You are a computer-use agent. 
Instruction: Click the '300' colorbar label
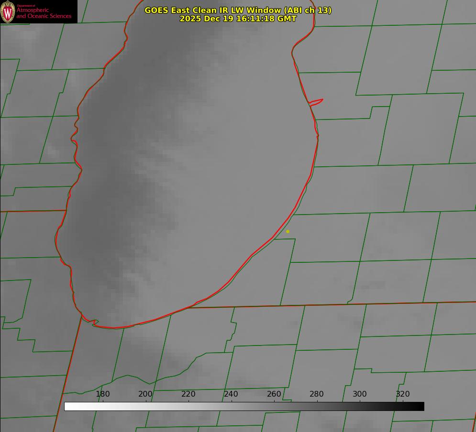pyautogui.click(x=360, y=394)
